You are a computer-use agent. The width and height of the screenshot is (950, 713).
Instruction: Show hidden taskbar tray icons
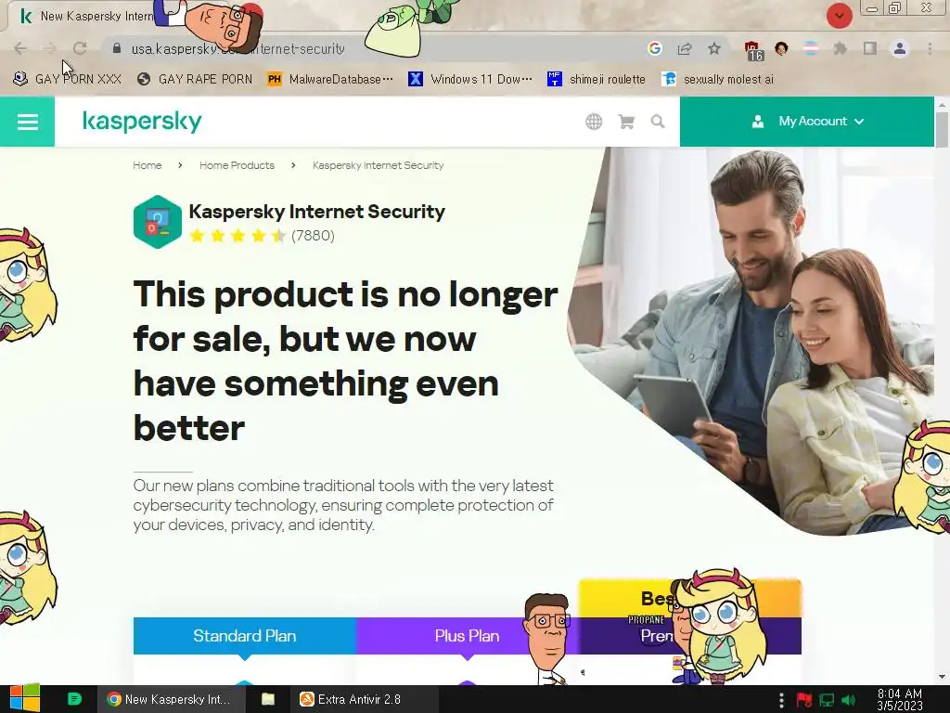[781, 700]
